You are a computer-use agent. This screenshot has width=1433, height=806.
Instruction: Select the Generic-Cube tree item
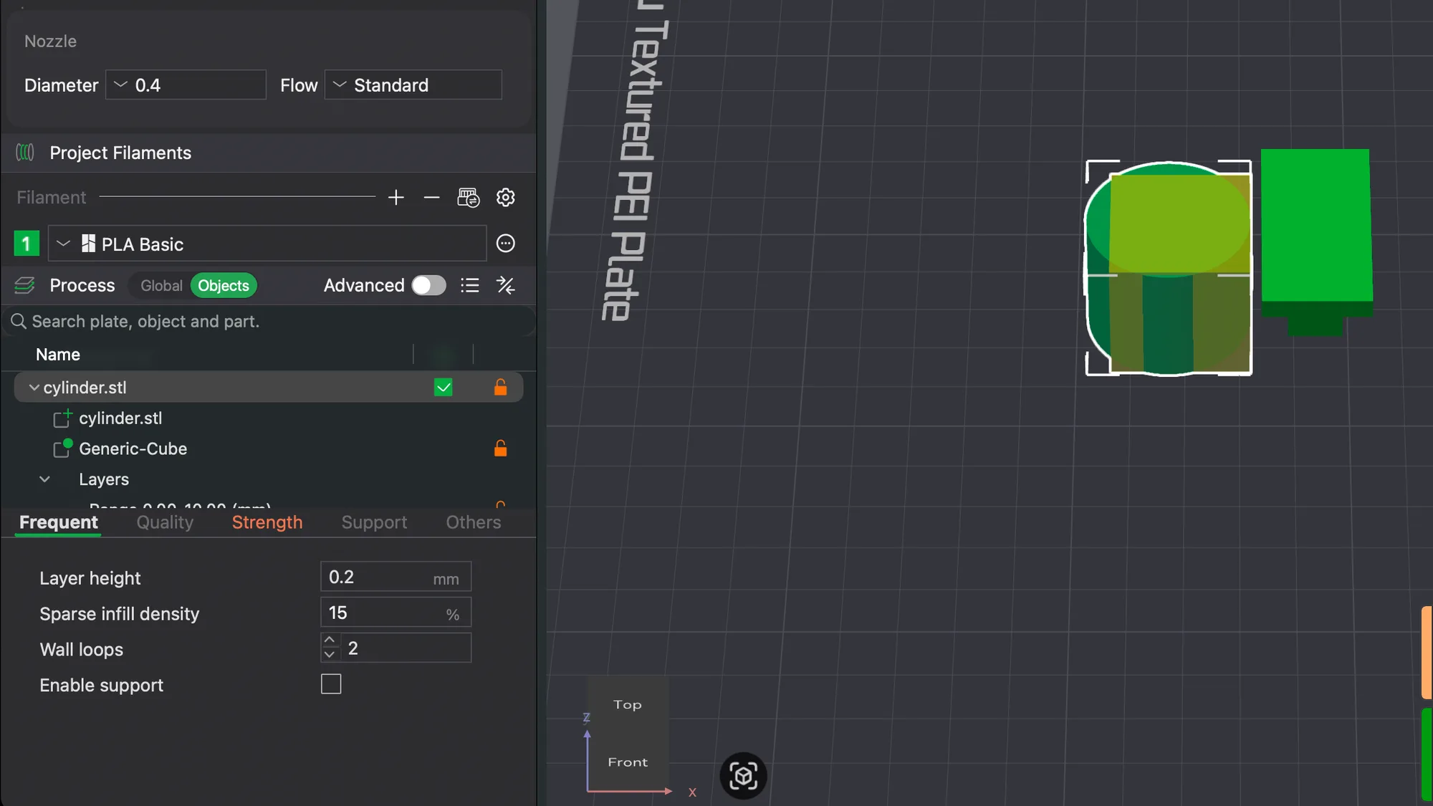(x=133, y=448)
